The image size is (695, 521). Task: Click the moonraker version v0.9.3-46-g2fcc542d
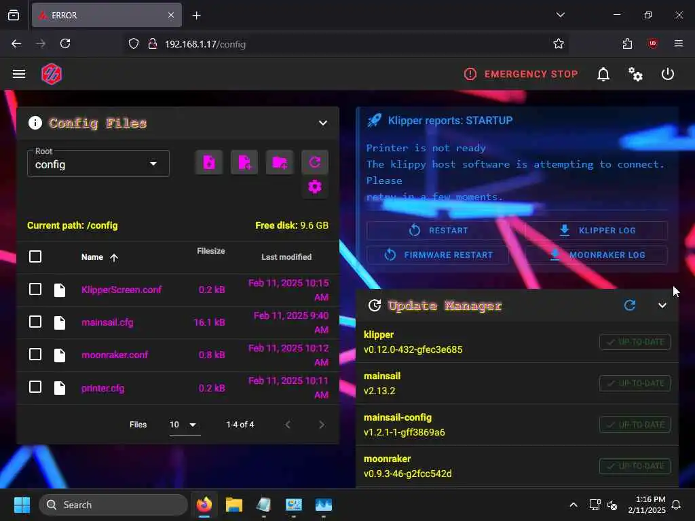(408, 474)
